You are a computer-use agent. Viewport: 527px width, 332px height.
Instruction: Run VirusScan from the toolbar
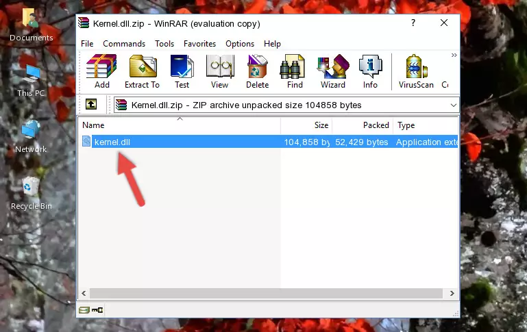[x=416, y=71]
